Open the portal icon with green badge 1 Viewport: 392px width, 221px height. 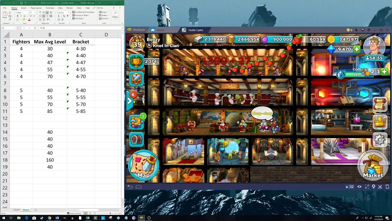coord(136,122)
